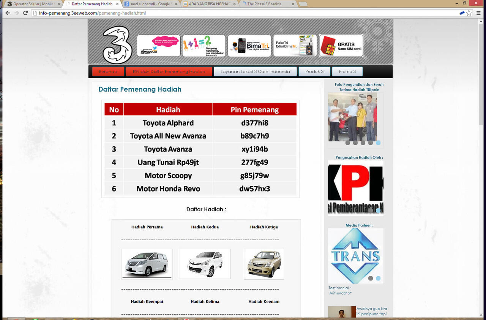This screenshot has height=320, width=486.
Task: Click the winner pin g85j79w
Action: (254, 176)
